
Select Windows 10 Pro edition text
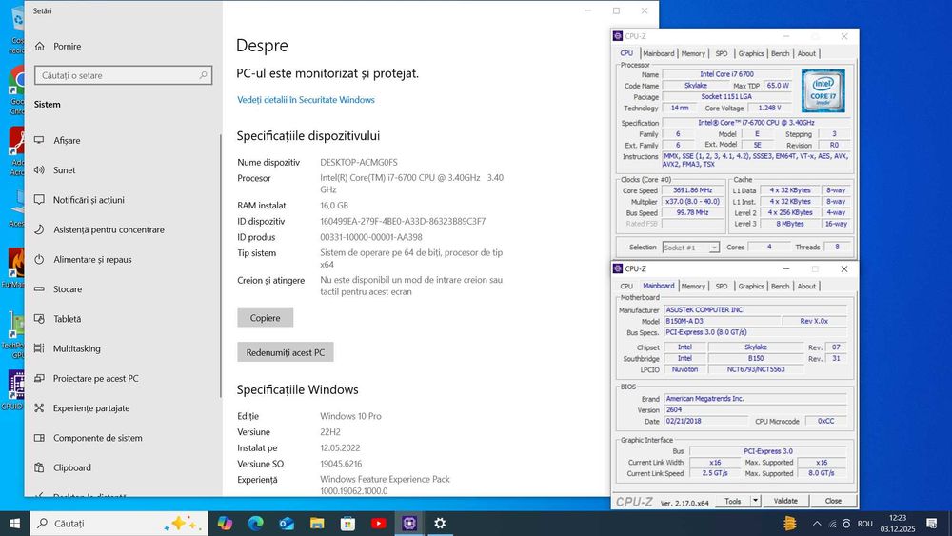point(350,416)
